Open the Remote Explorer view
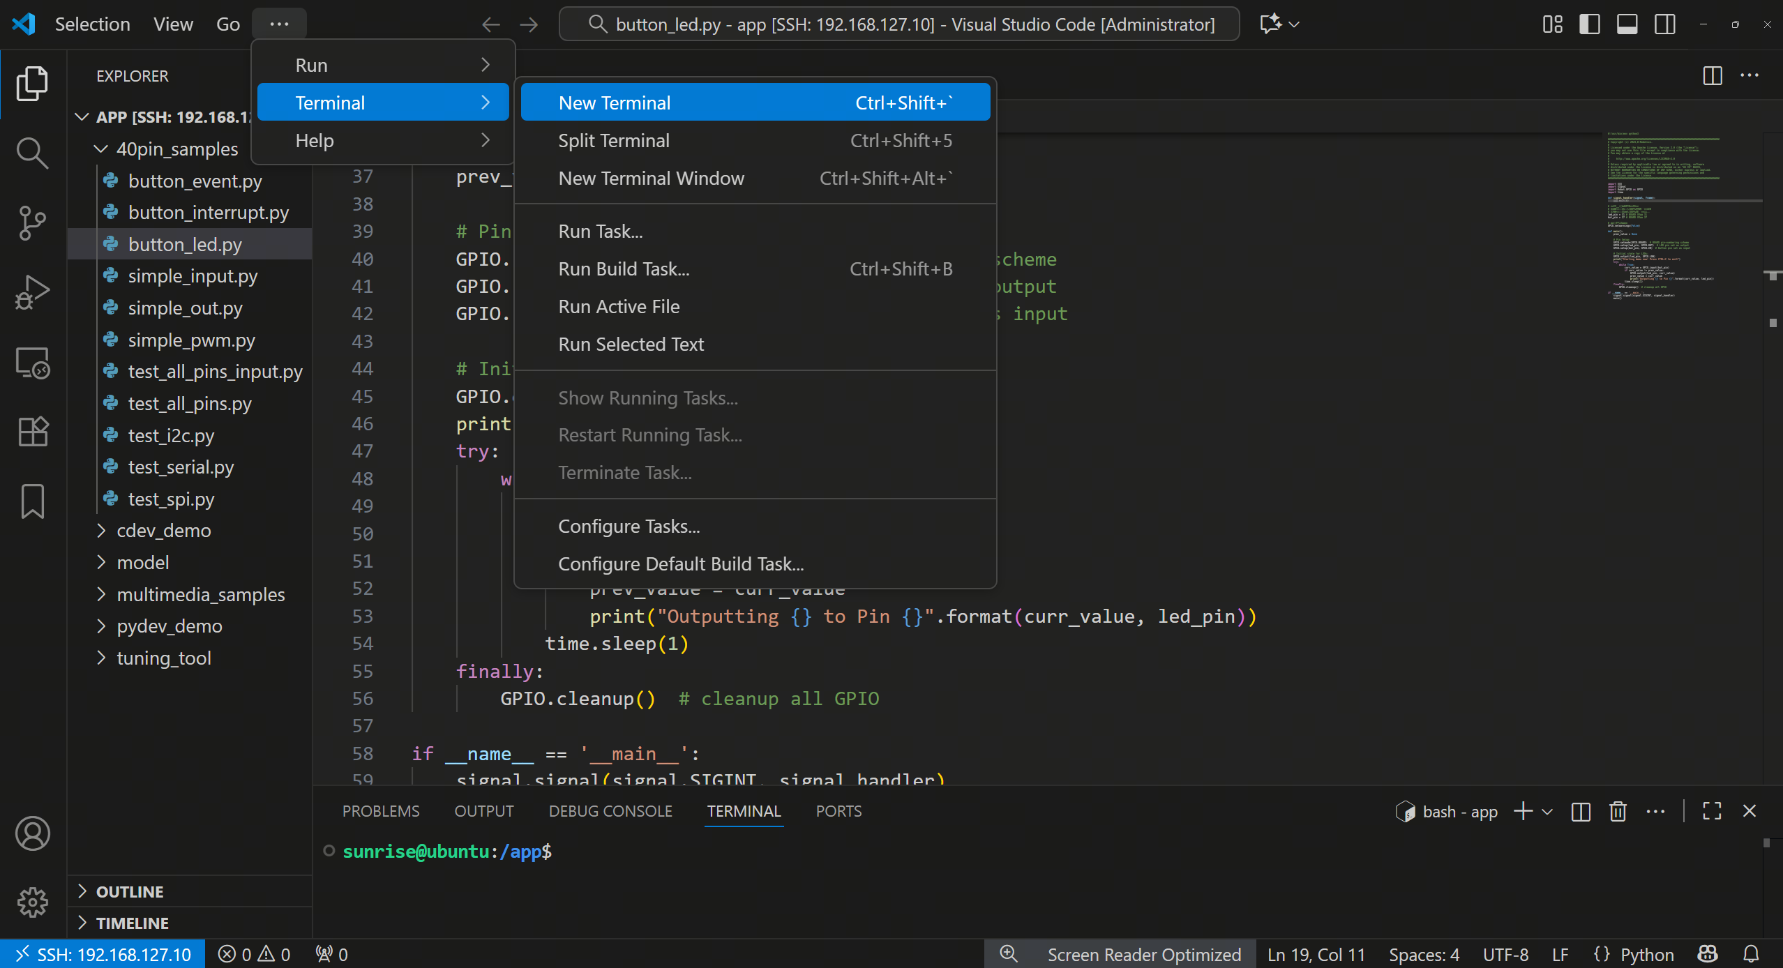This screenshot has width=1783, height=968. coord(33,363)
